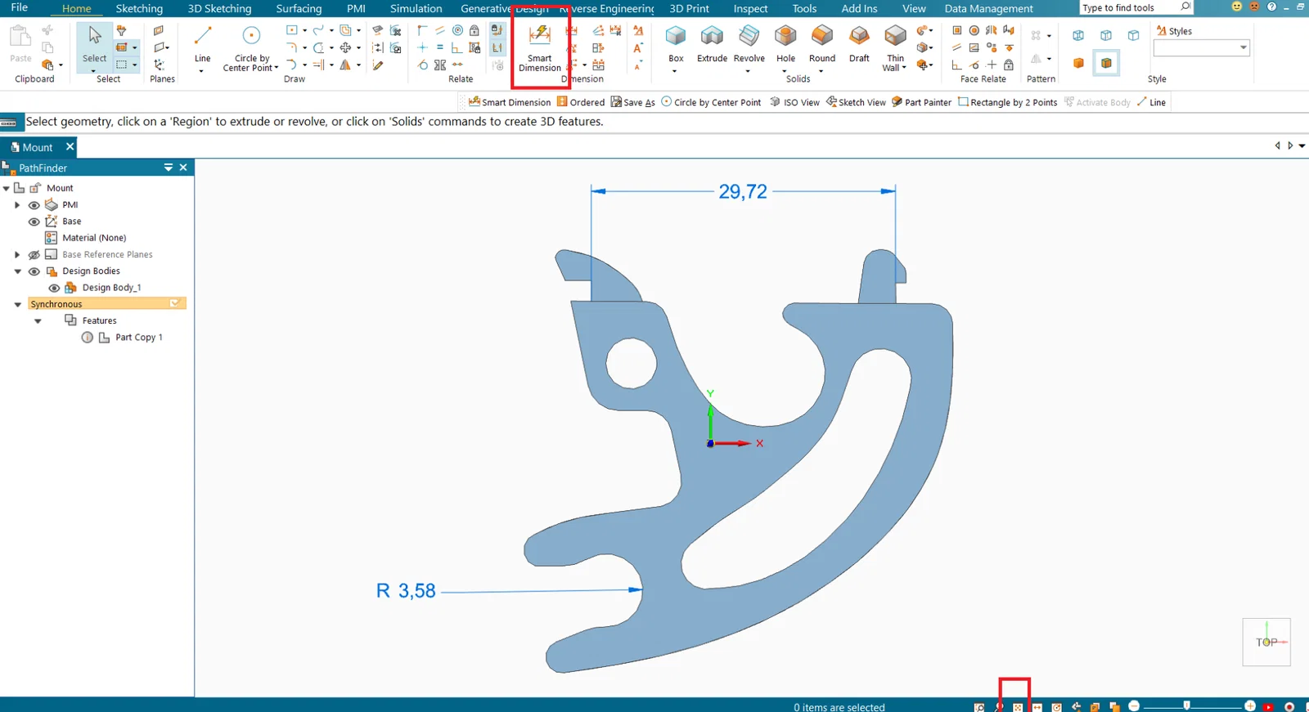Select the Smart Dimension tool

(539, 48)
